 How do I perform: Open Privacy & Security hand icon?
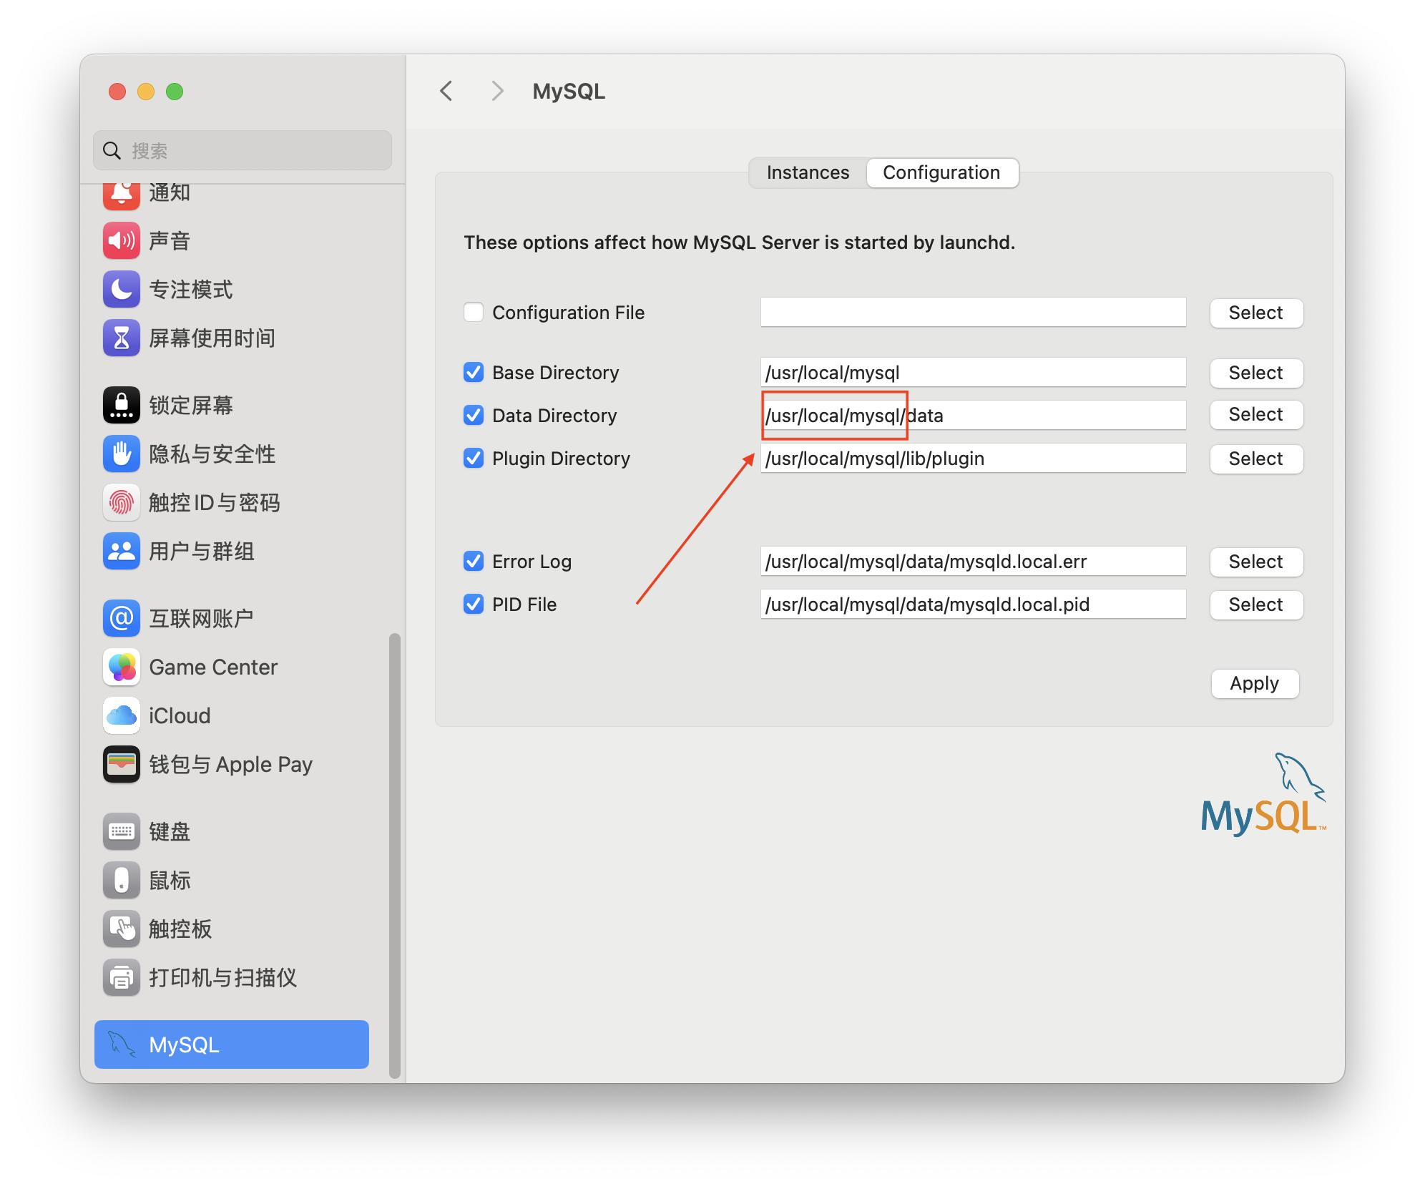point(122,454)
